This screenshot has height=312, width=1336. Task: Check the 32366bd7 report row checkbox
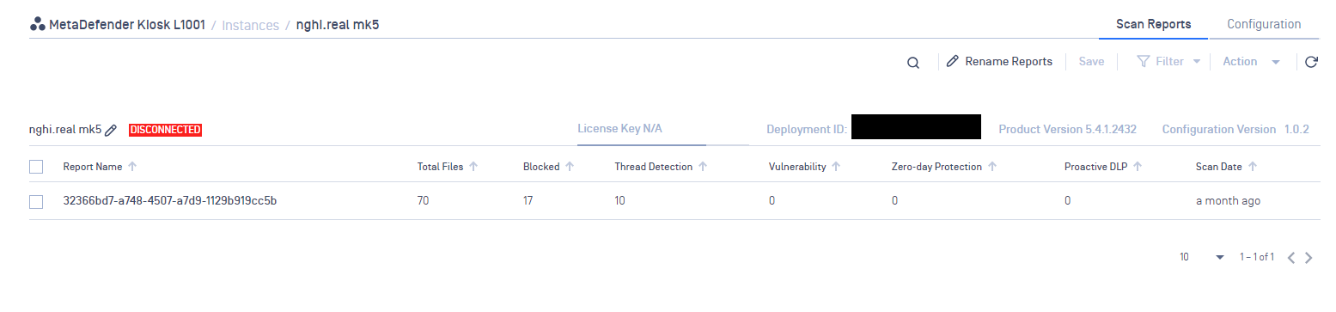36,201
